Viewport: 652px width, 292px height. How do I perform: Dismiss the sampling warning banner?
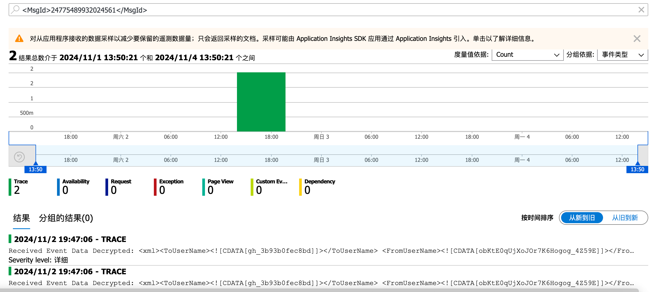pos(637,39)
